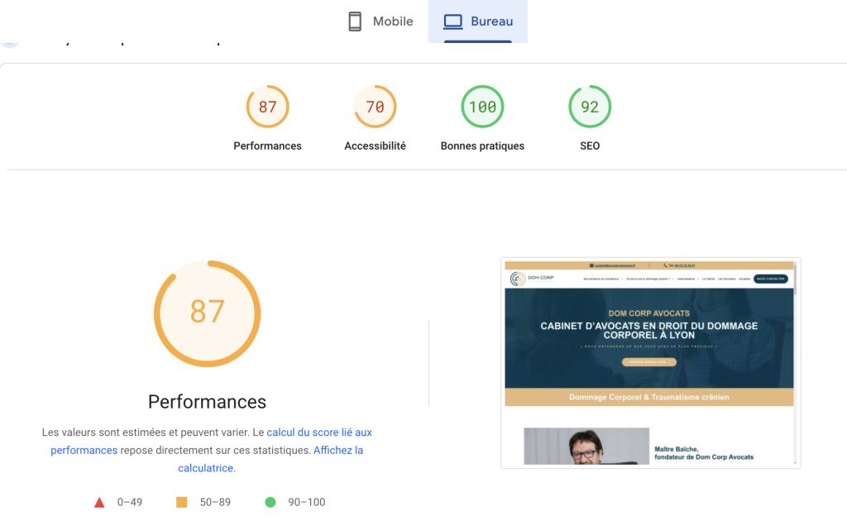Click the large 87 performance gauge
The height and width of the screenshot is (521, 847).
click(207, 313)
